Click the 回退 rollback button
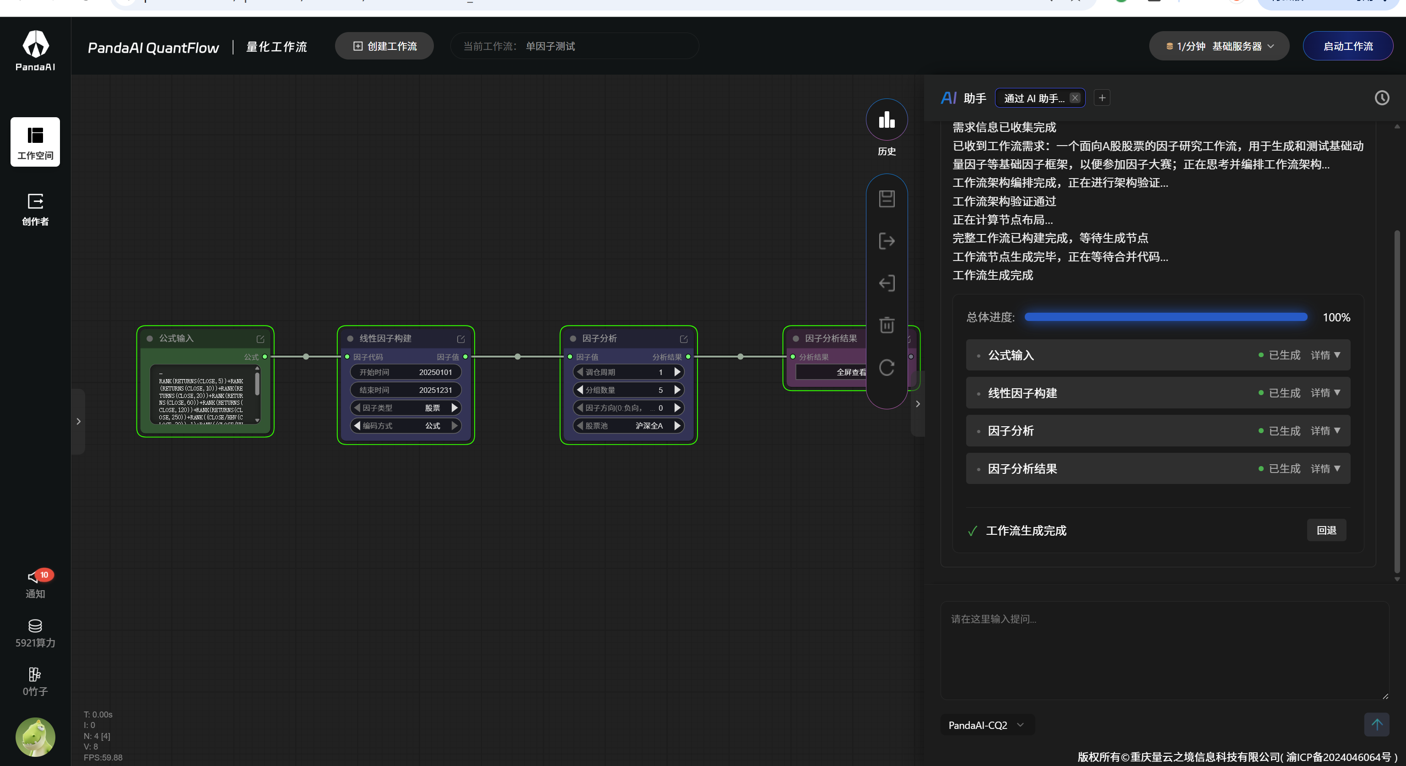This screenshot has height=766, width=1406. pos(1326,530)
